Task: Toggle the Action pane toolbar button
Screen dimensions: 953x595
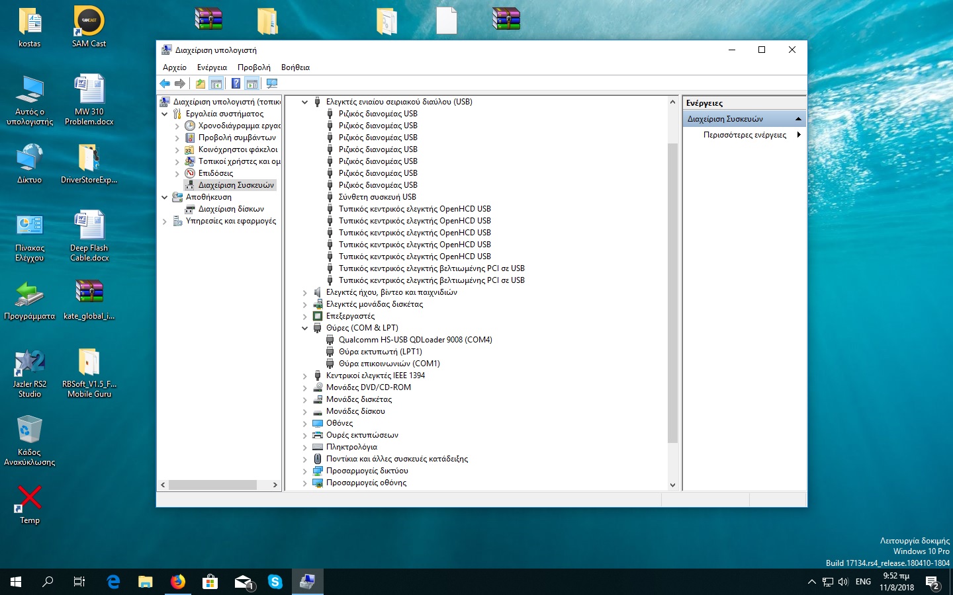Action: 251,83
